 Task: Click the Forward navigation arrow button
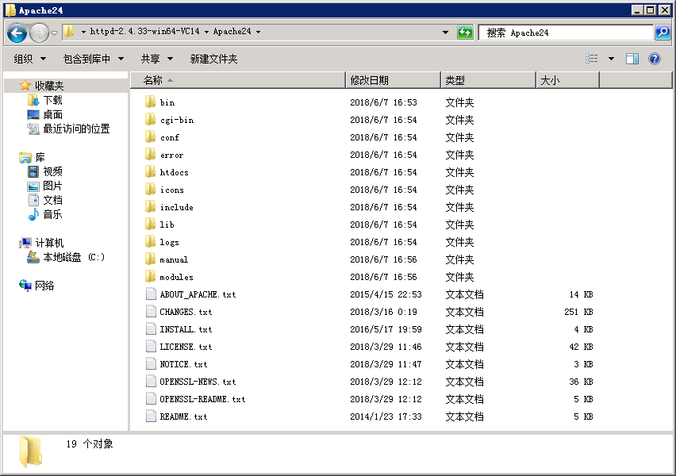pyautogui.click(x=39, y=33)
